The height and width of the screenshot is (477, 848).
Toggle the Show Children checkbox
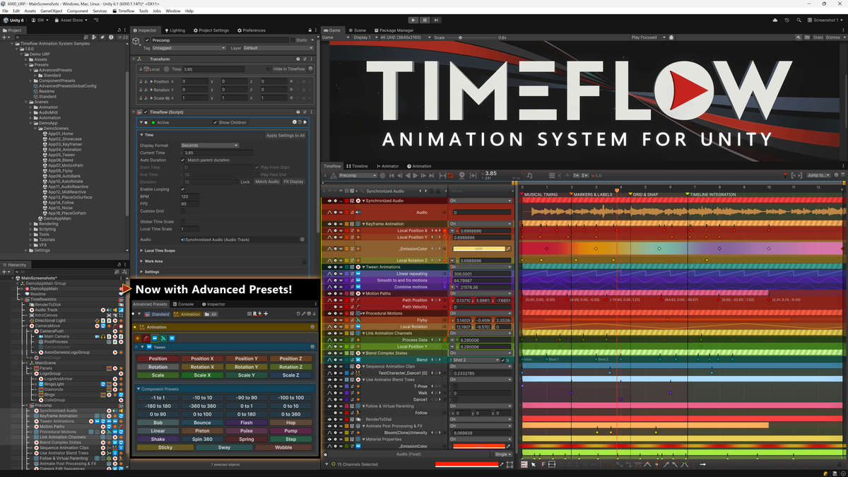(x=216, y=122)
